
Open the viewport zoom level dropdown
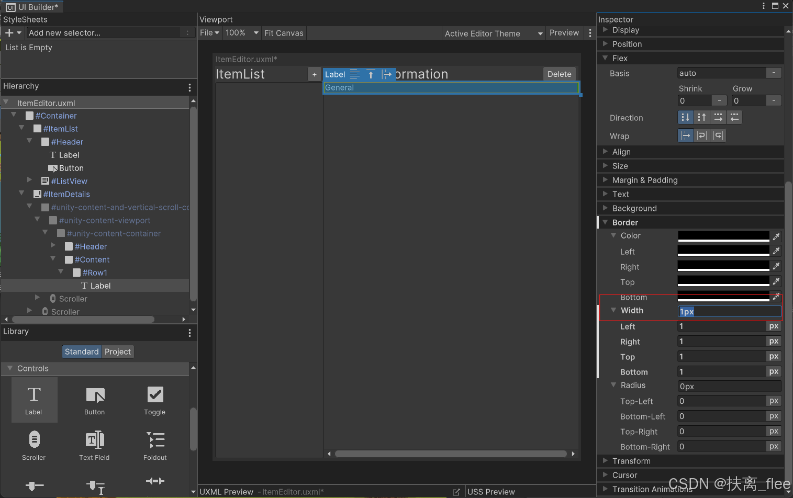241,32
